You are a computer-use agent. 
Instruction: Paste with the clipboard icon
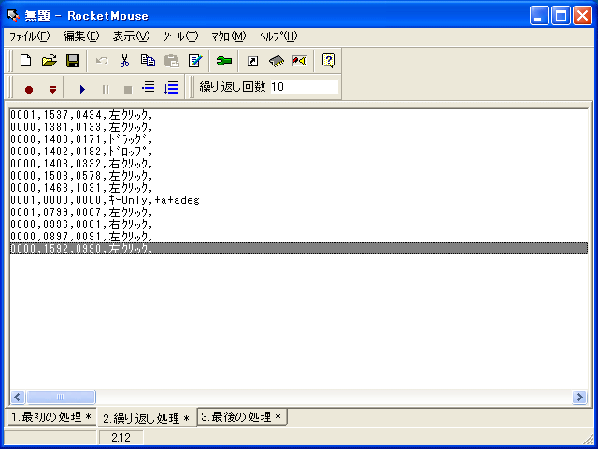pos(172,61)
